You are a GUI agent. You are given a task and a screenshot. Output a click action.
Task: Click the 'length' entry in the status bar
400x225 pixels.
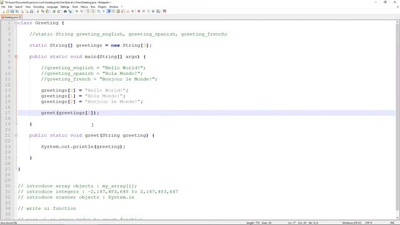pos(252,223)
